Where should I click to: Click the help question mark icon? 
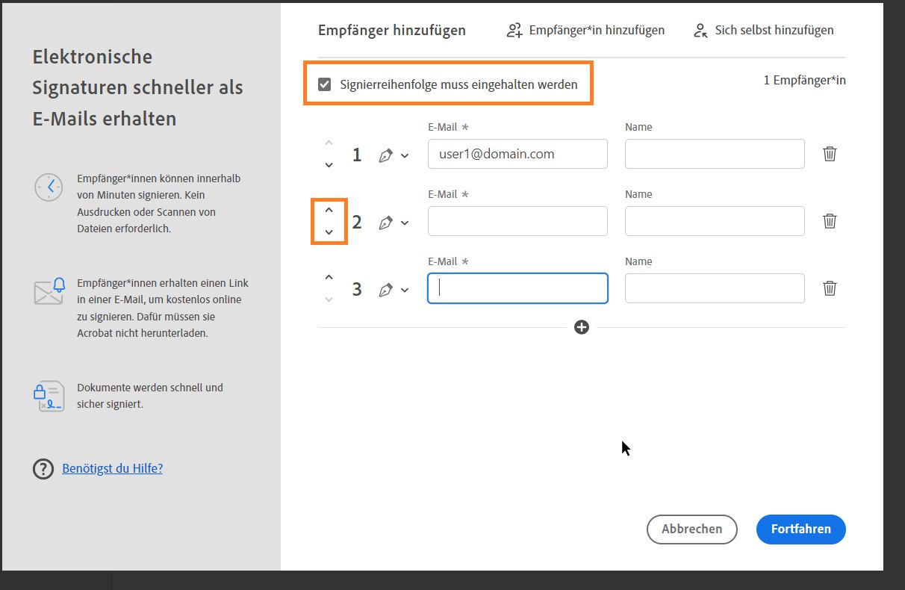(43, 469)
